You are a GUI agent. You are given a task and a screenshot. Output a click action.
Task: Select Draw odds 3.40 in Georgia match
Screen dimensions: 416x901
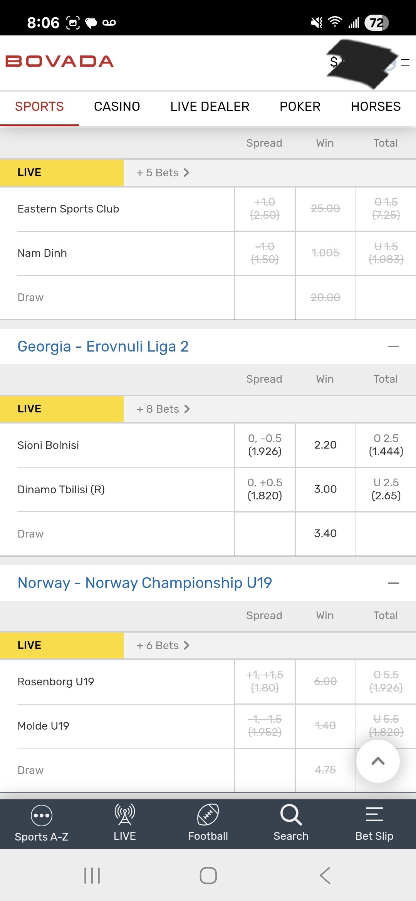click(325, 534)
